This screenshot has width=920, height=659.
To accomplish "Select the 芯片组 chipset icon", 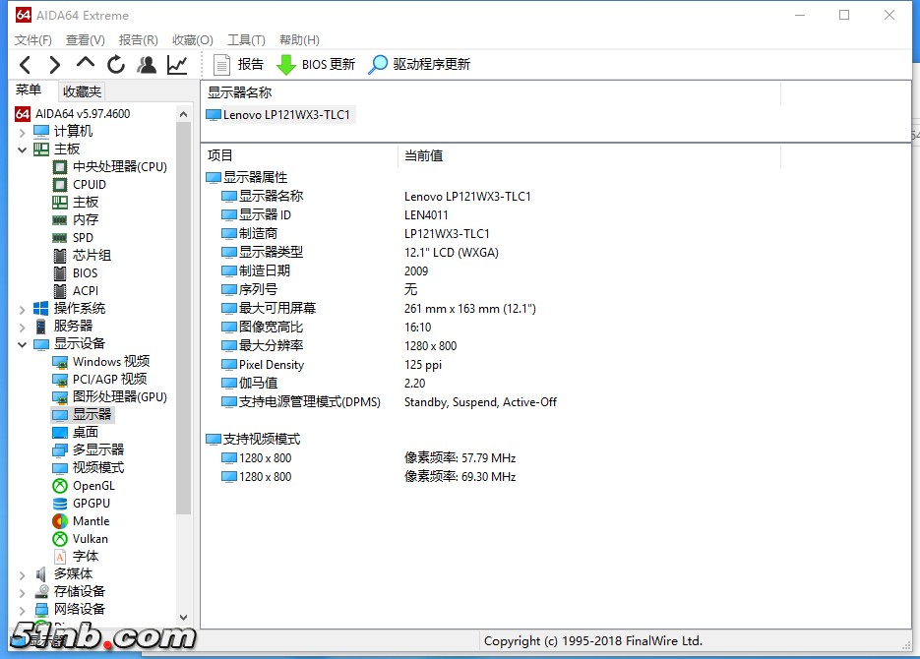I will 60,256.
